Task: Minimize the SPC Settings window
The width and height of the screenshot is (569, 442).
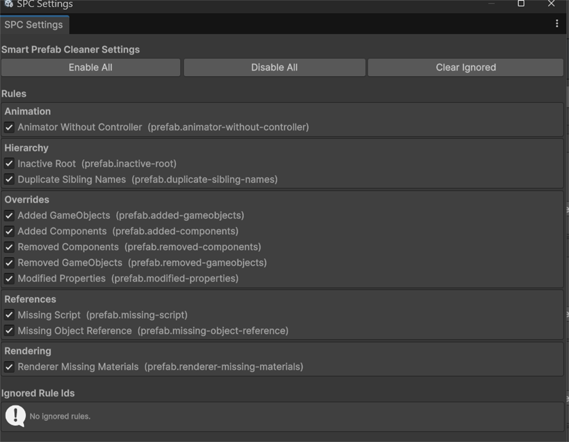Action: coord(491,4)
